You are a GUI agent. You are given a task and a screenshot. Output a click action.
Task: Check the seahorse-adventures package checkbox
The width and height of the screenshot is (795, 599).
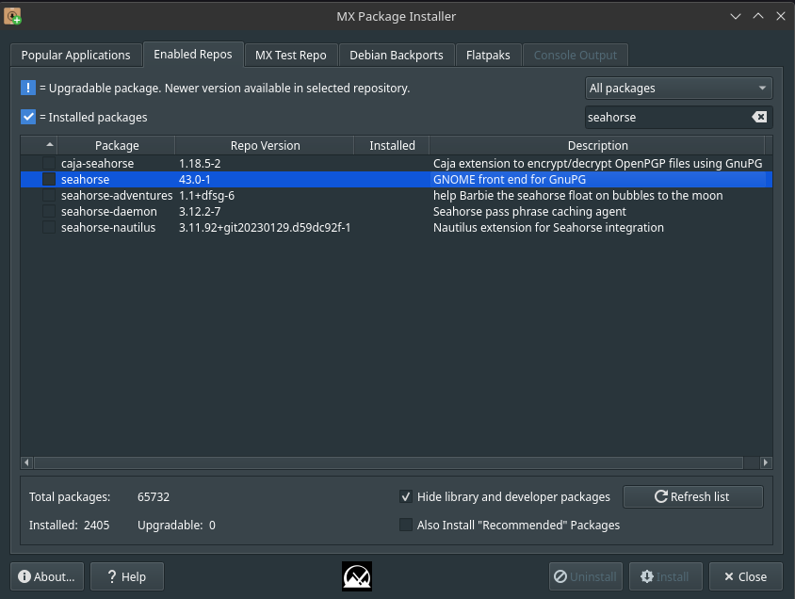click(x=49, y=195)
